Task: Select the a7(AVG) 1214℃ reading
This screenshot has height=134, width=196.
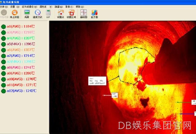Action: tap(21, 56)
